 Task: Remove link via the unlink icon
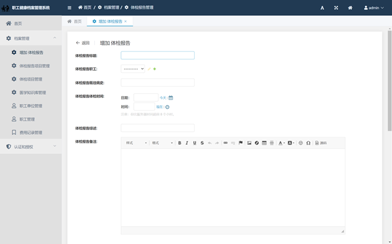[233, 143]
